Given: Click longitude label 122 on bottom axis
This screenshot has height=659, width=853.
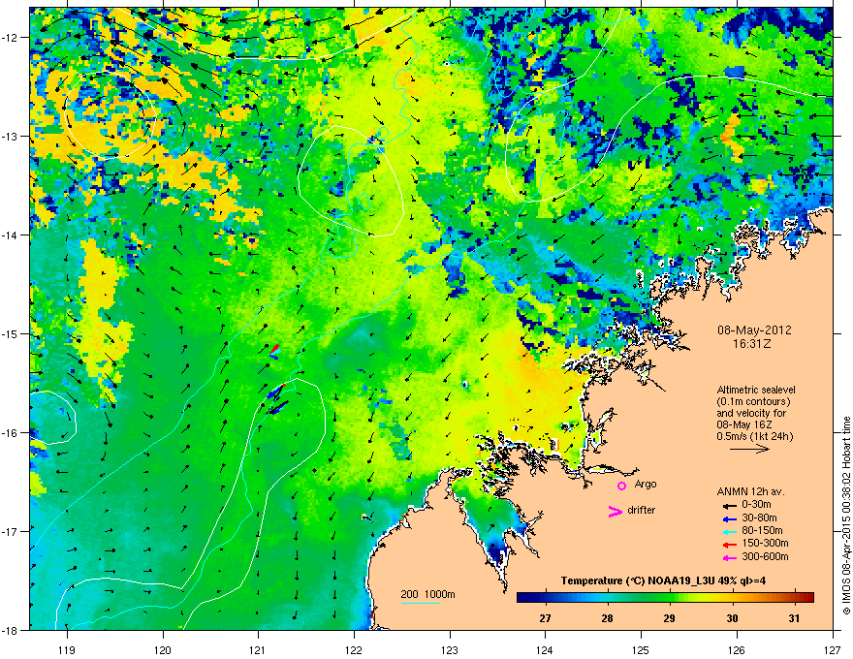Looking at the screenshot, I should pos(354,649).
